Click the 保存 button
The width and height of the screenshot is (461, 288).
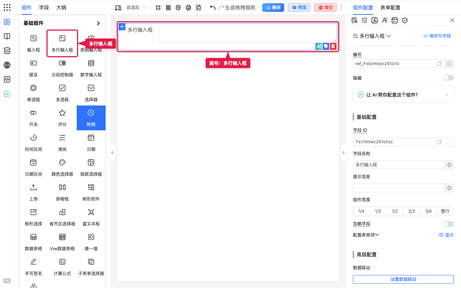tap(273, 8)
